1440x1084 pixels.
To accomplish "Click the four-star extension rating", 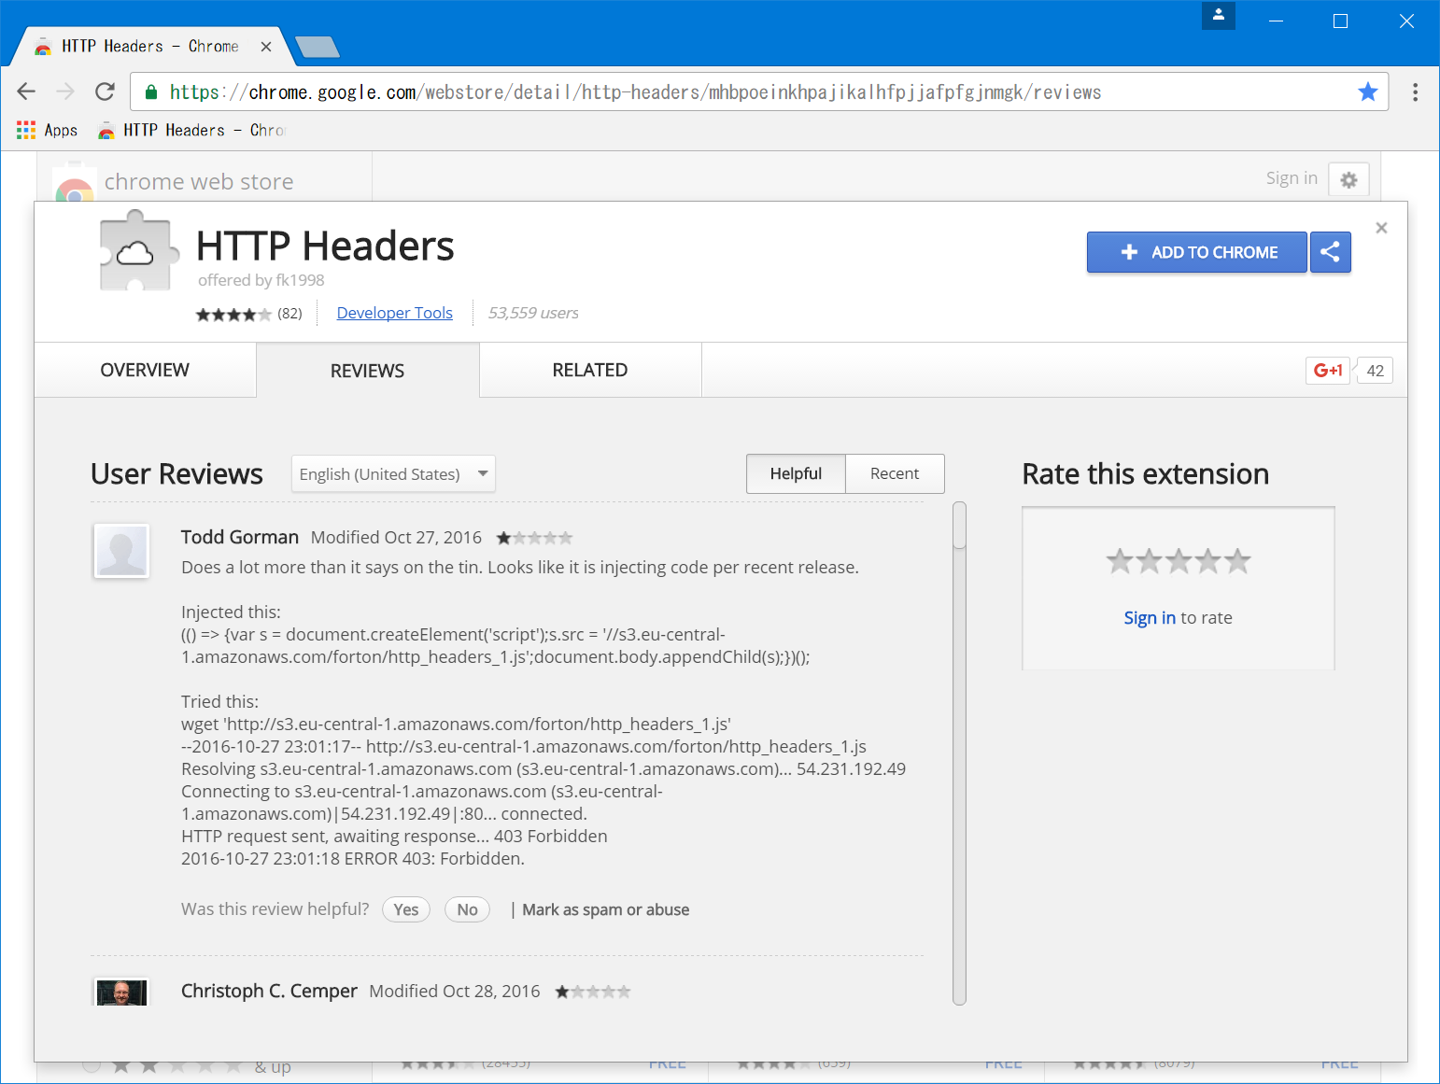I will coord(233,314).
